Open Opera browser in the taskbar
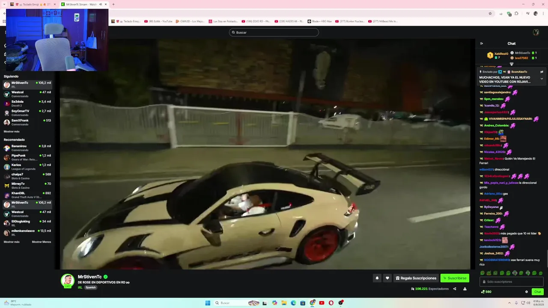 pyautogui.click(x=331, y=303)
